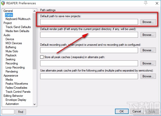Close the REAPER Preferences dialog
The height and width of the screenshot is (116, 161).
point(157,3)
